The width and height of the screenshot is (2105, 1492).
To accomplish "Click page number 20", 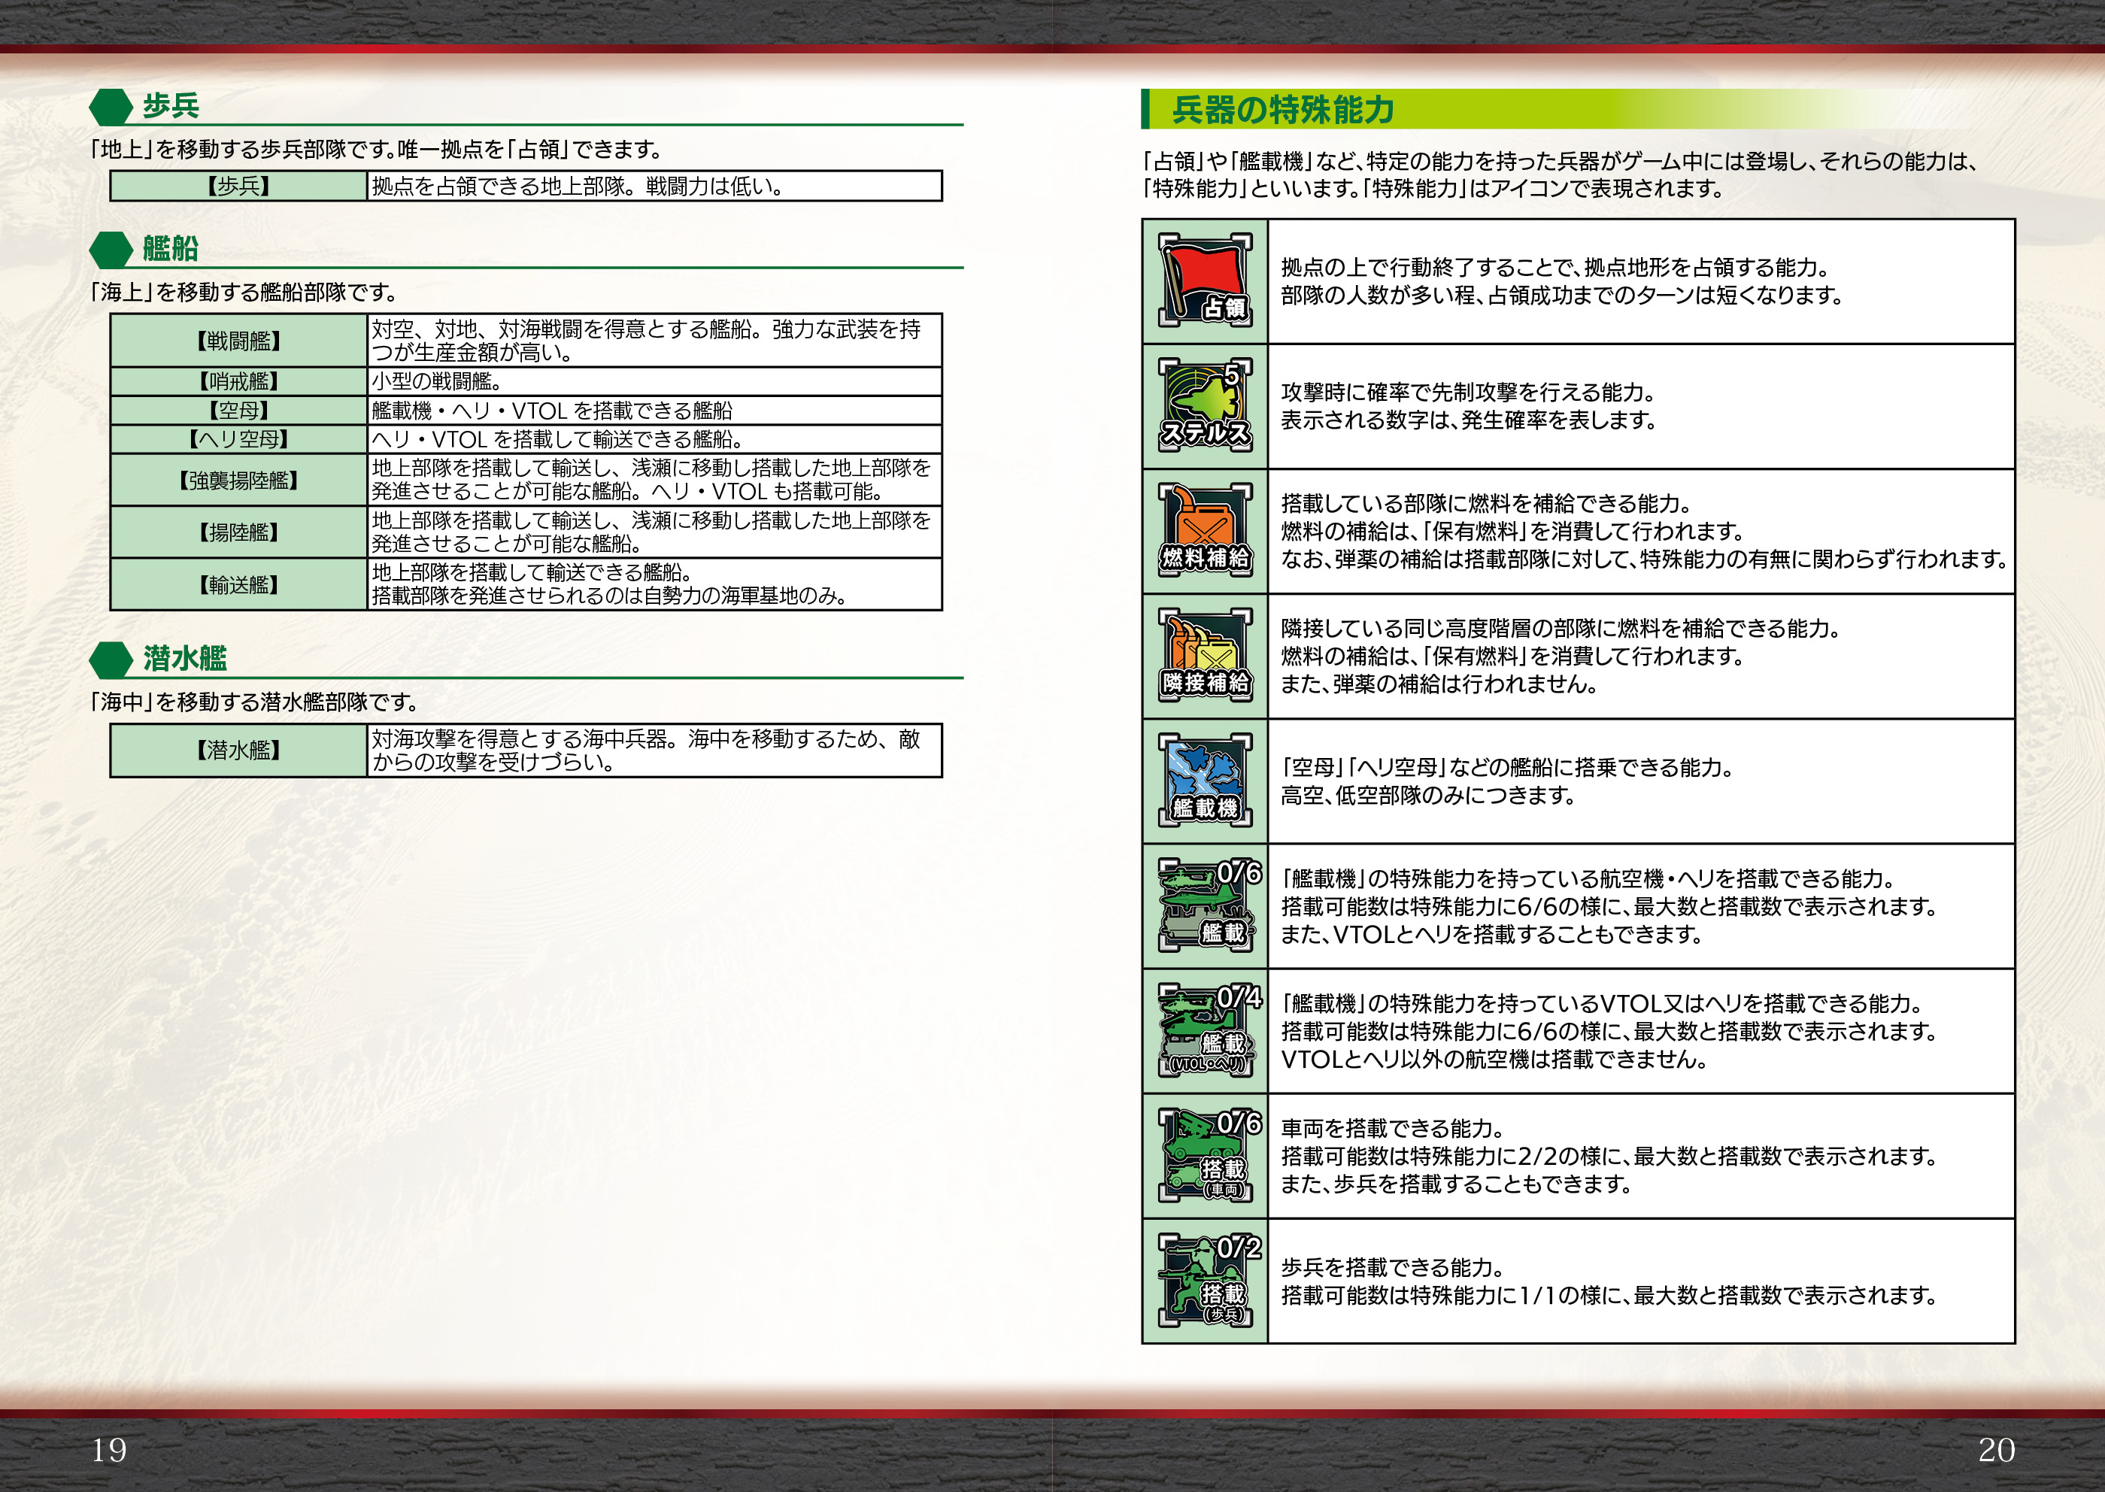I will pos(1996,1449).
